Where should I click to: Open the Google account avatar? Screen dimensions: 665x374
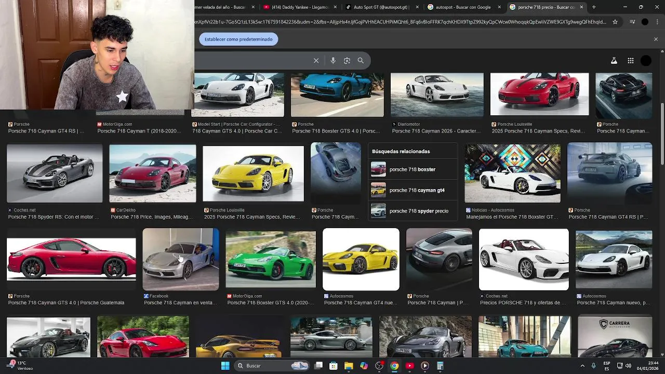[646, 61]
